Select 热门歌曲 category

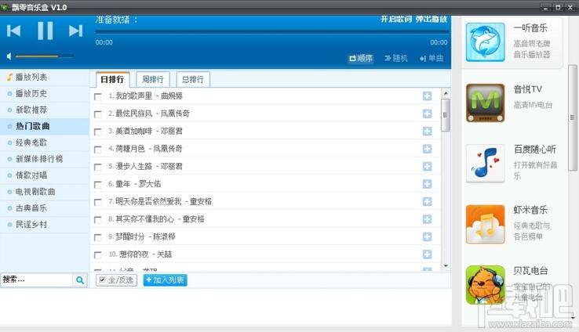pyautogui.click(x=44, y=126)
